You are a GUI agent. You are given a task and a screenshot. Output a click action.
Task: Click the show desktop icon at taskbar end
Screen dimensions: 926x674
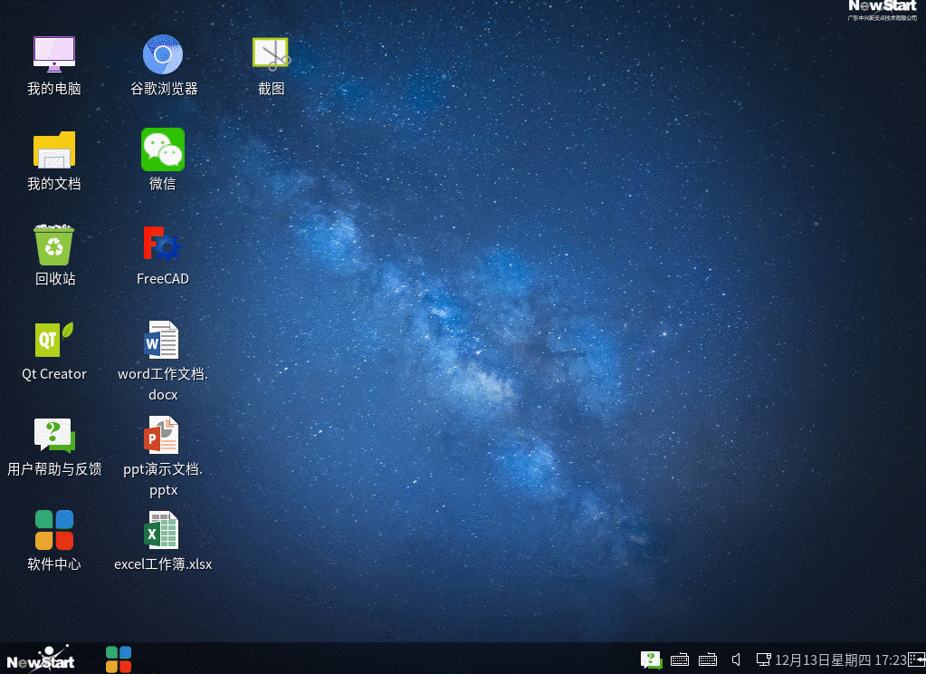pos(917,660)
